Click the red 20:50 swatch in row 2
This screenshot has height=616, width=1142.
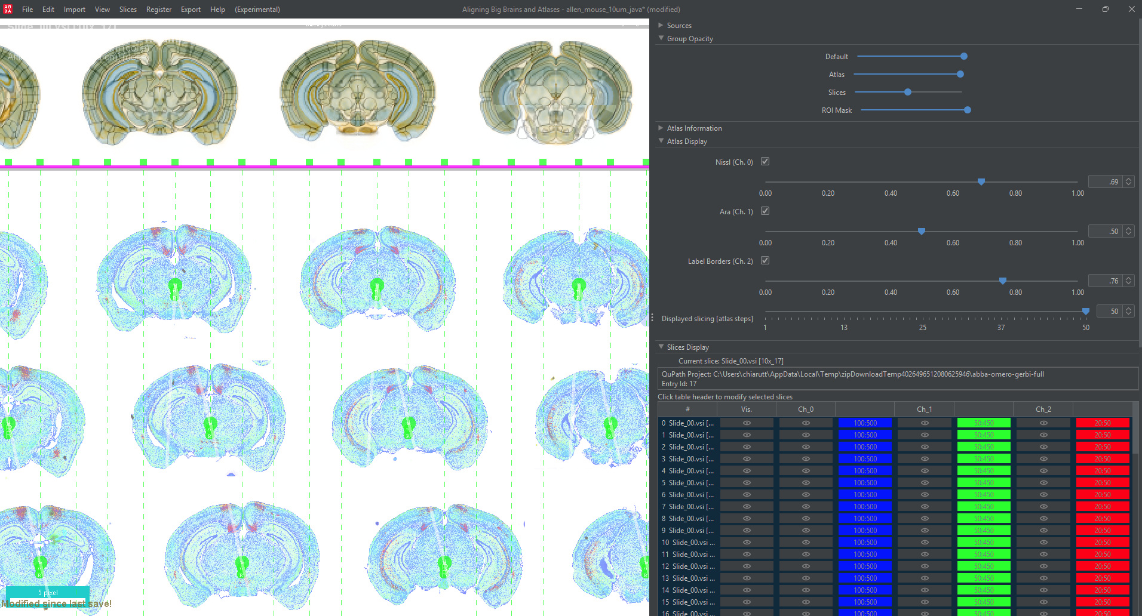tap(1102, 446)
